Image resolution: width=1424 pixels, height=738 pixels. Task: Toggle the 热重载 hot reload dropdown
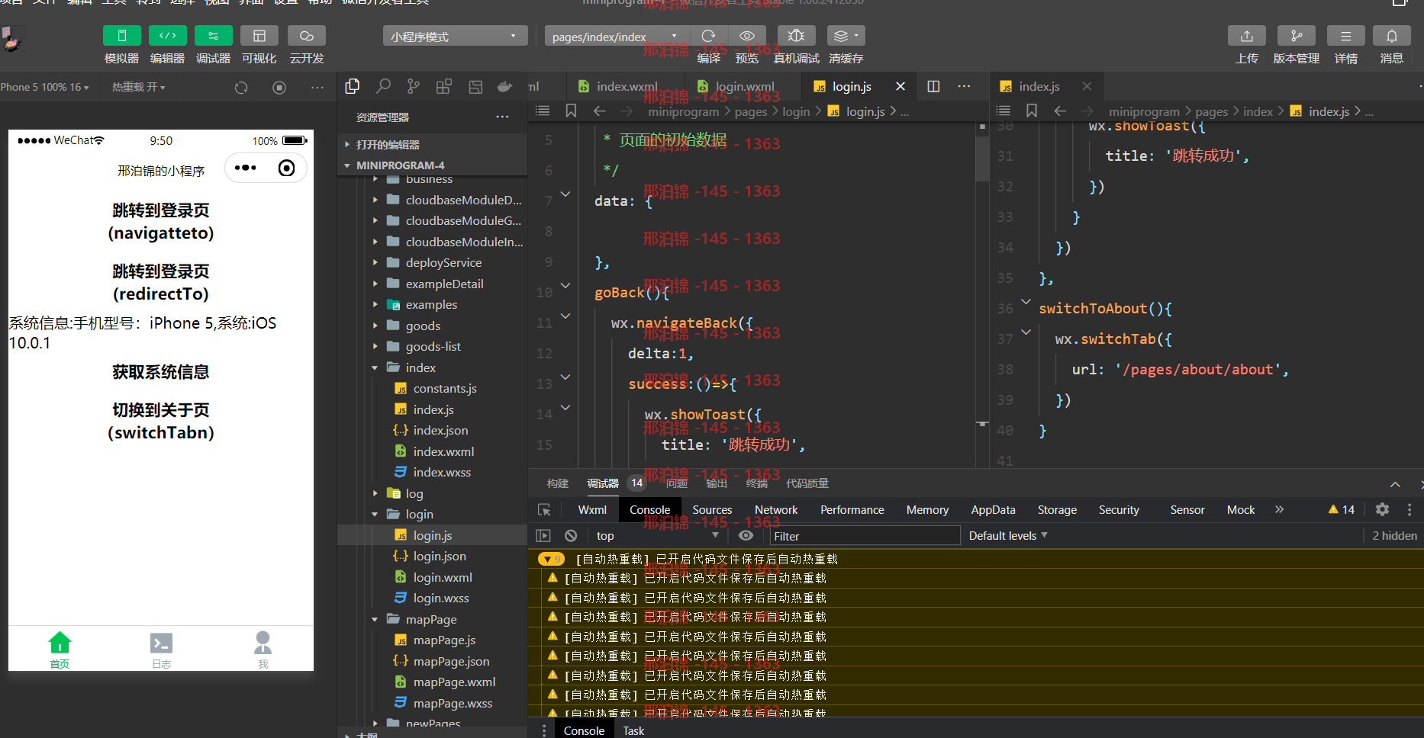(139, 88)
